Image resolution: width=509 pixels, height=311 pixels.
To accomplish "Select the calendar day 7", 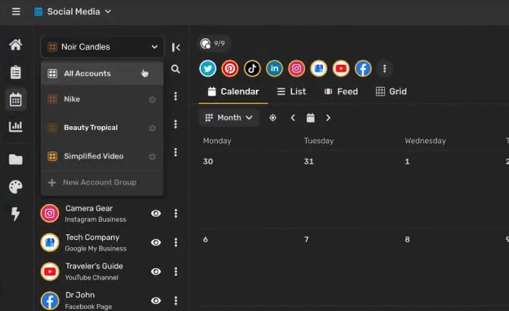I will tap(306, 240).
